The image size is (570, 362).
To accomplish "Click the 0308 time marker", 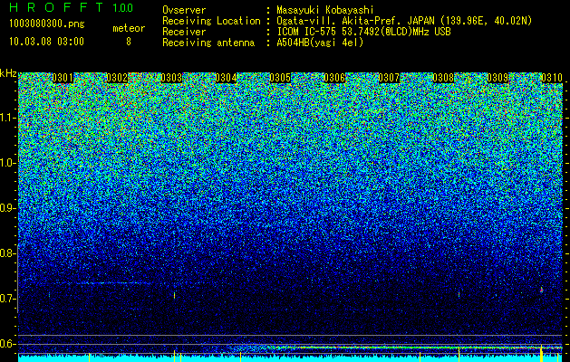I will [x=443, y=78].
